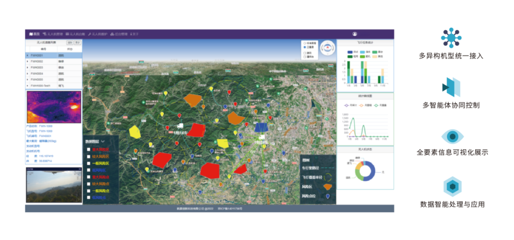Check the yellow 一般风险区 layer checkbox

coord(89,163)
